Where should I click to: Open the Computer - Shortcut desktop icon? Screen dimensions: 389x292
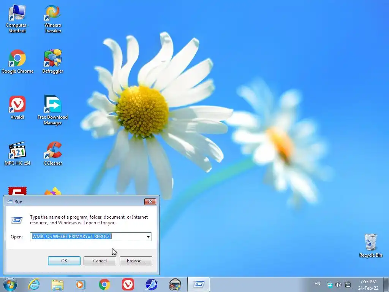(x=17, y=19)
